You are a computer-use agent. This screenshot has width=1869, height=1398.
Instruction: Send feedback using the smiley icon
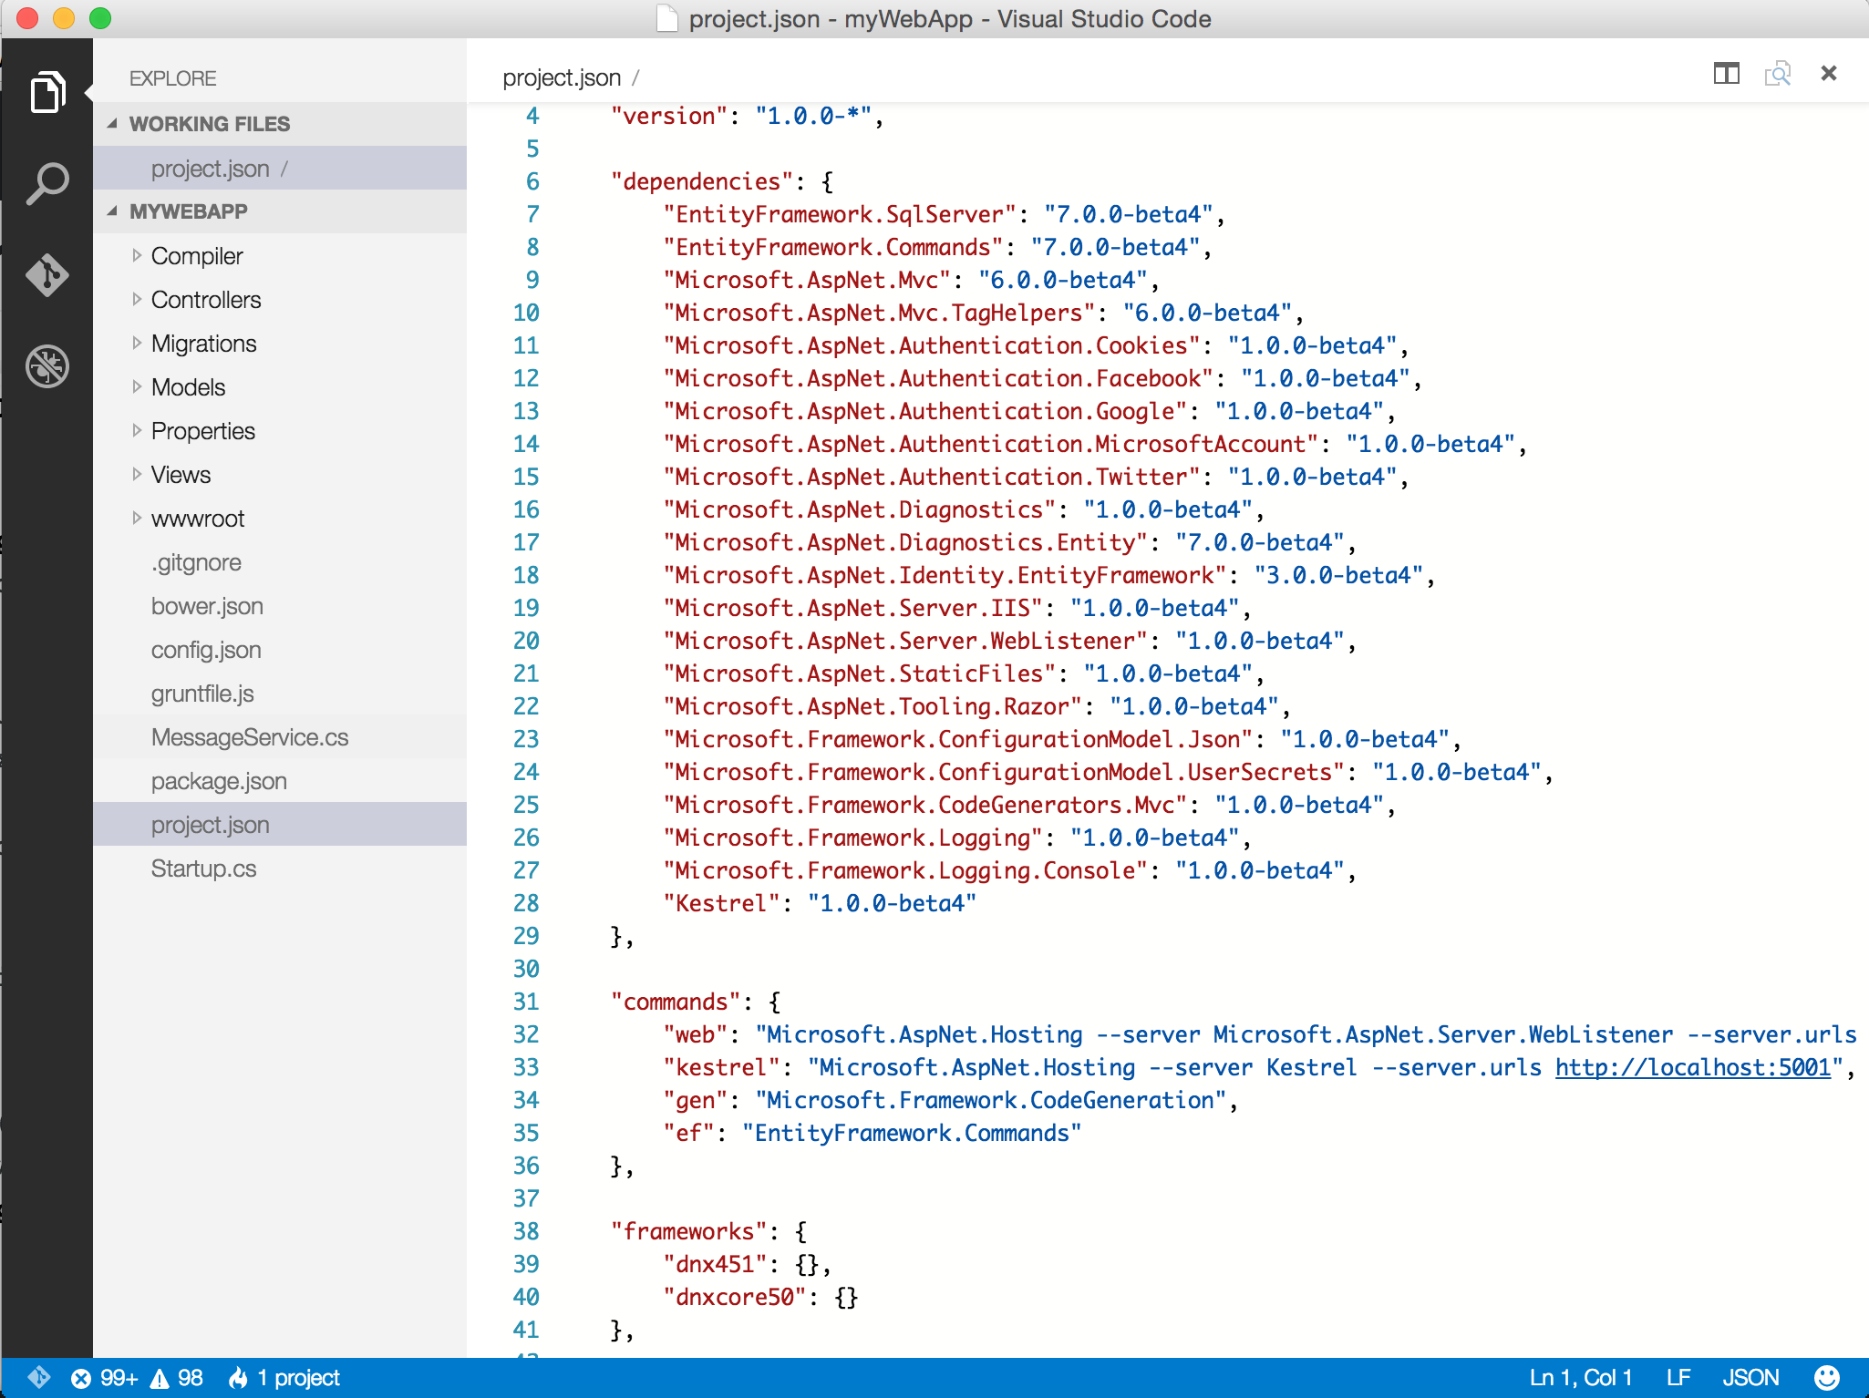(x=1826, y=1377)
